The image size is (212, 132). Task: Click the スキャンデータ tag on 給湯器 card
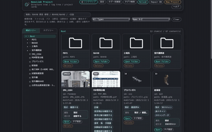[162, 115]
